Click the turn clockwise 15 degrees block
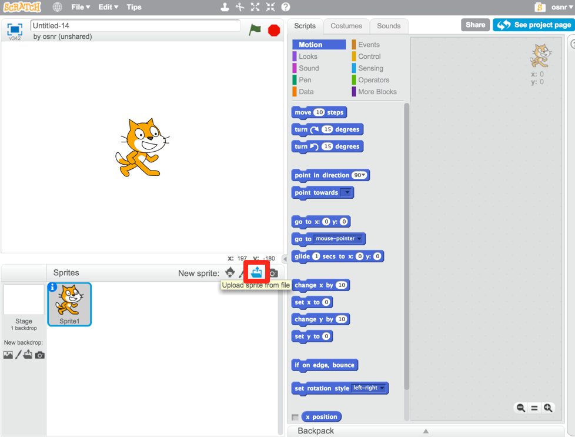This screenshot has height=437, width=575. click(327, 129)
